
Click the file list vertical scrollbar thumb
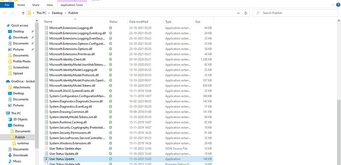(339, 132)
